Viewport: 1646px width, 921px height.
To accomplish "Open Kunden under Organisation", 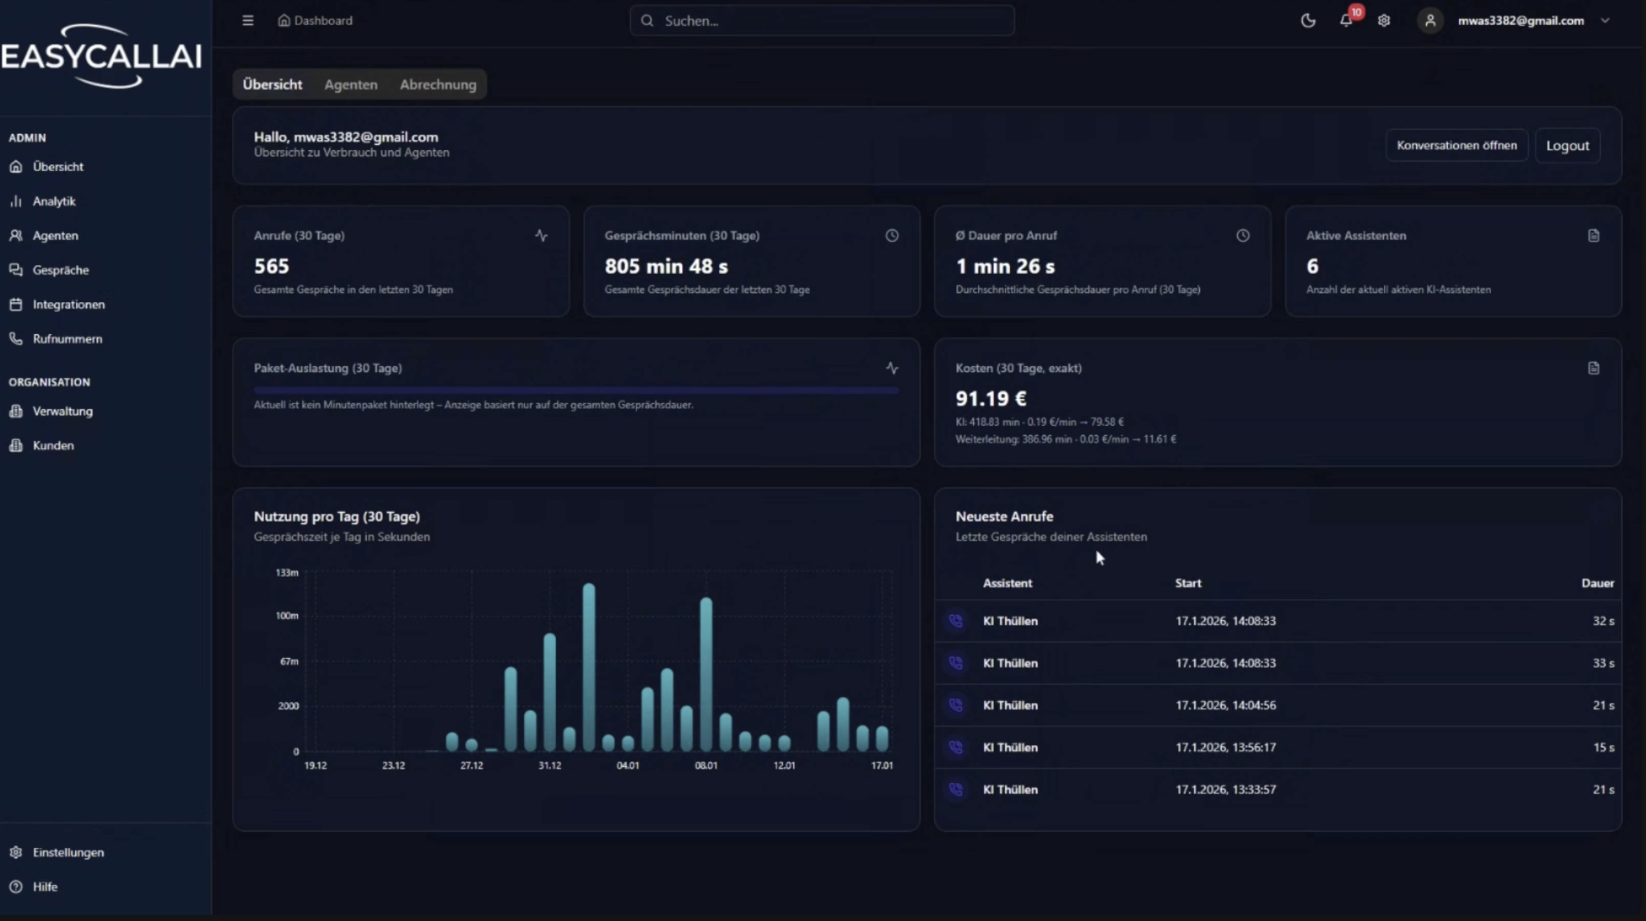I will coord(53,446).
